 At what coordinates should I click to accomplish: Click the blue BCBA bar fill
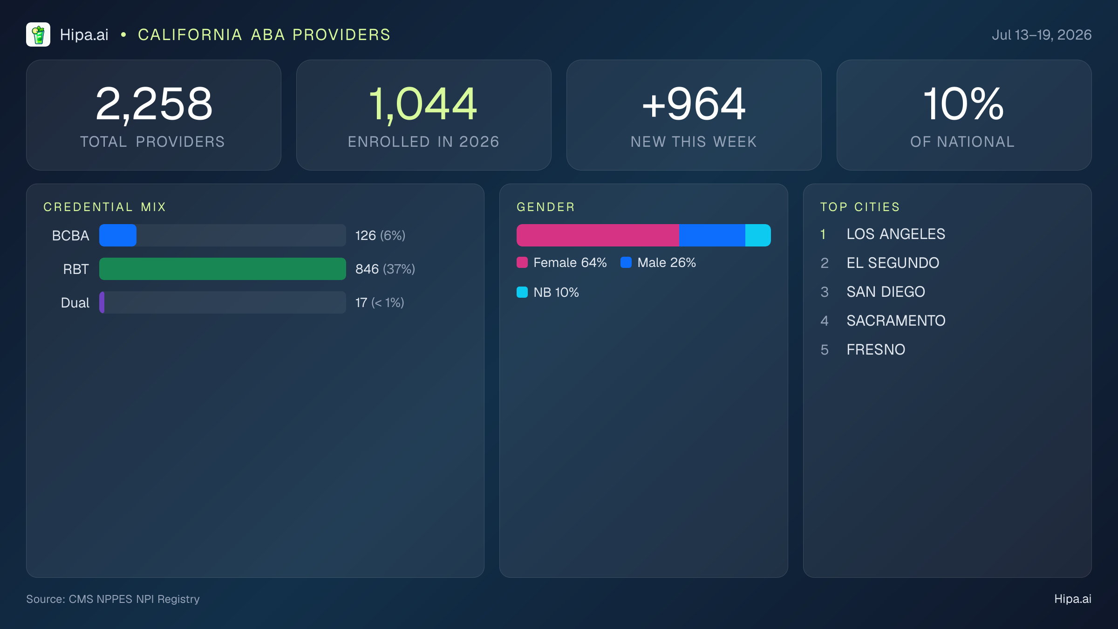point(118,235)
